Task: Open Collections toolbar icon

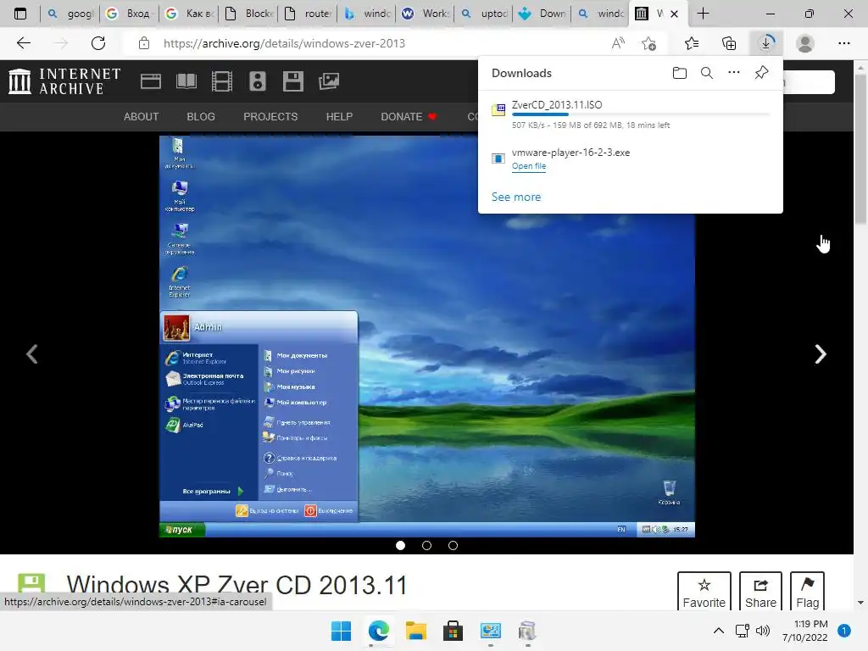Action: (x=729, y=43)
